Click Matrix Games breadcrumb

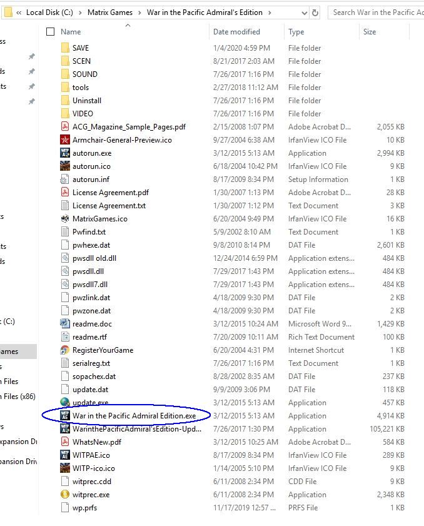pos(110,13)
